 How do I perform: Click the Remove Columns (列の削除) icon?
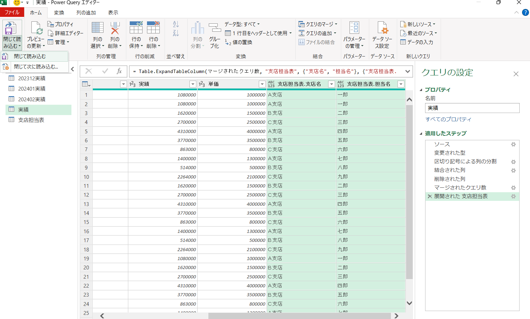click(x=115, y=28)
